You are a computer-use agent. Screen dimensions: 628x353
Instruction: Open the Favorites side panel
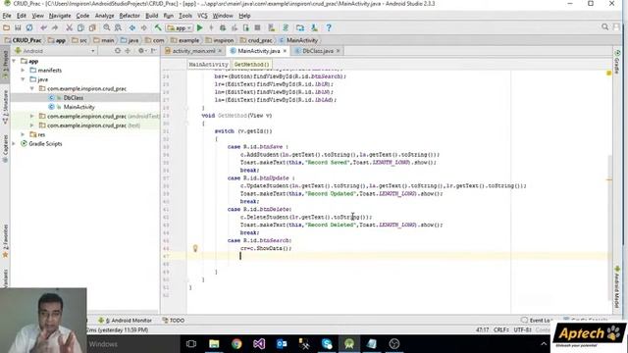click(5, 241)
